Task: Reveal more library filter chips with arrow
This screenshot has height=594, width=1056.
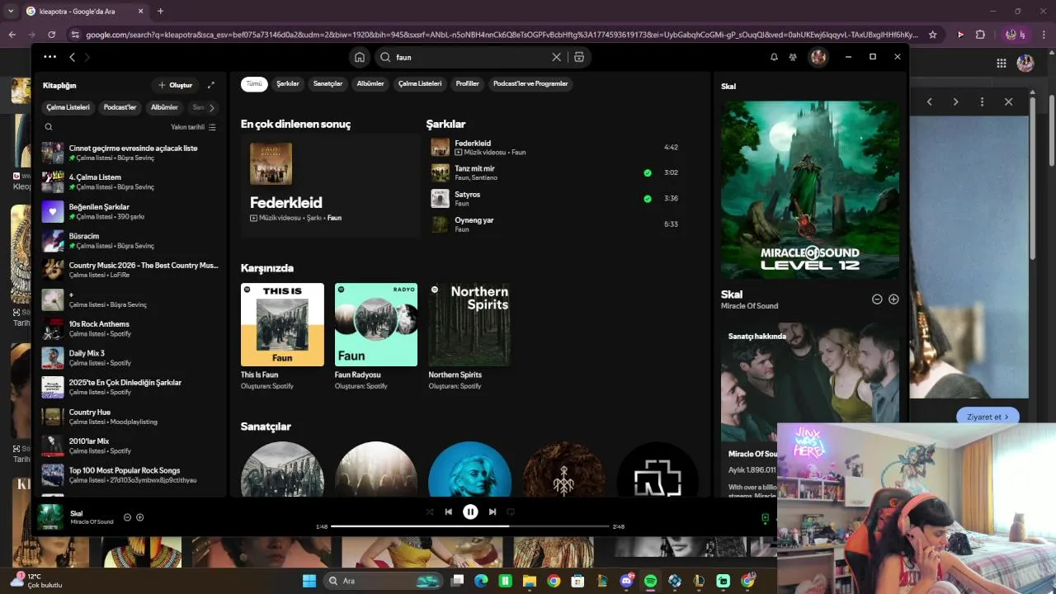Action: [x=211, y=107]
